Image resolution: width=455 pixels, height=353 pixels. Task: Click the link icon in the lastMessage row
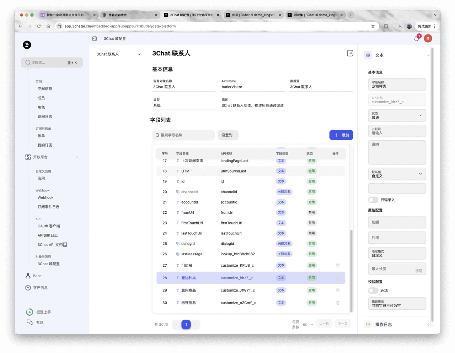click(x=178, y=254)
